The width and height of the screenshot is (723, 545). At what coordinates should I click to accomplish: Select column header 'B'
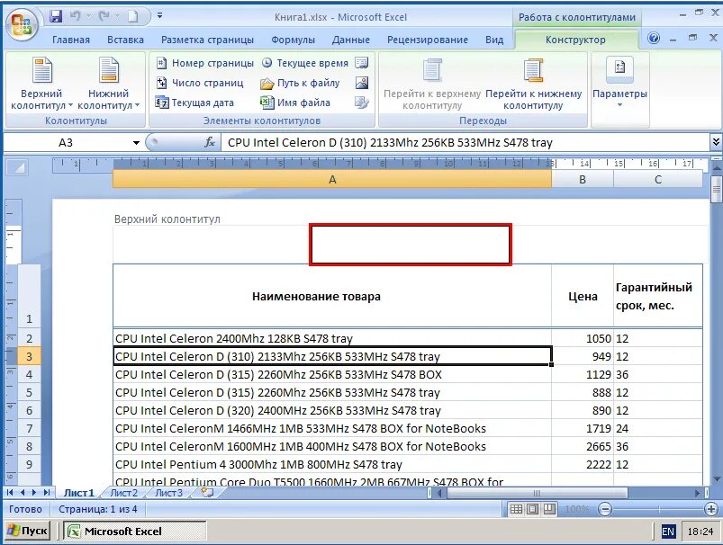coord(583,179)
